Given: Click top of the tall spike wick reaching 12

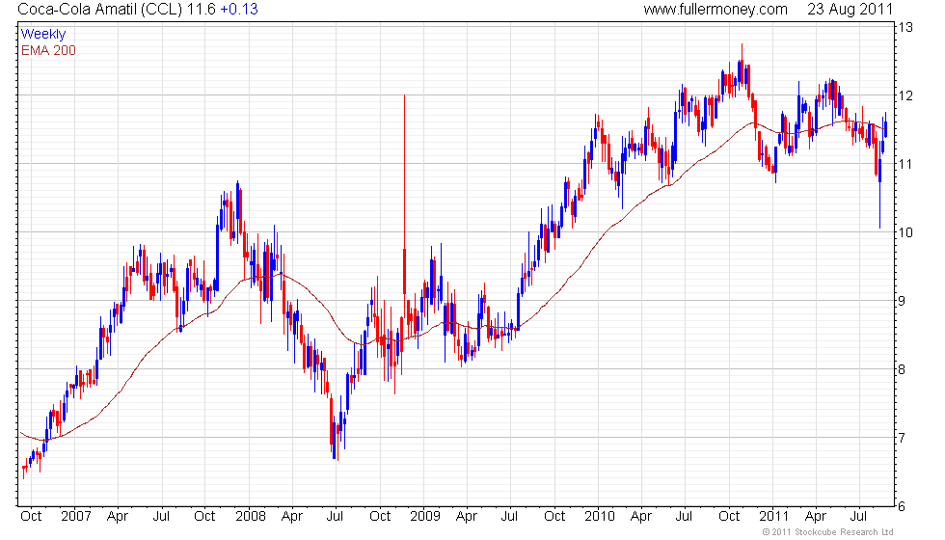Looking at the screenshot, I should click(404, 96).
